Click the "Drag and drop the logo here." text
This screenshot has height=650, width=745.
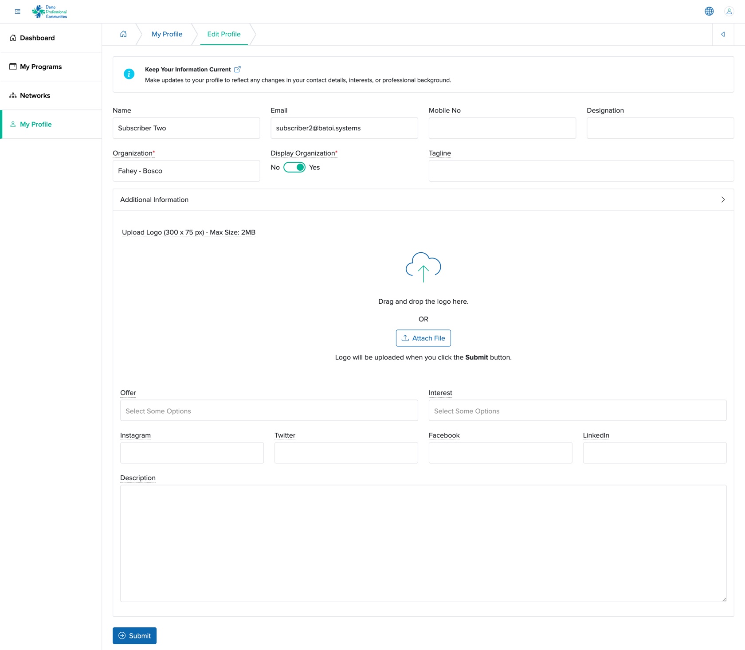423,302
